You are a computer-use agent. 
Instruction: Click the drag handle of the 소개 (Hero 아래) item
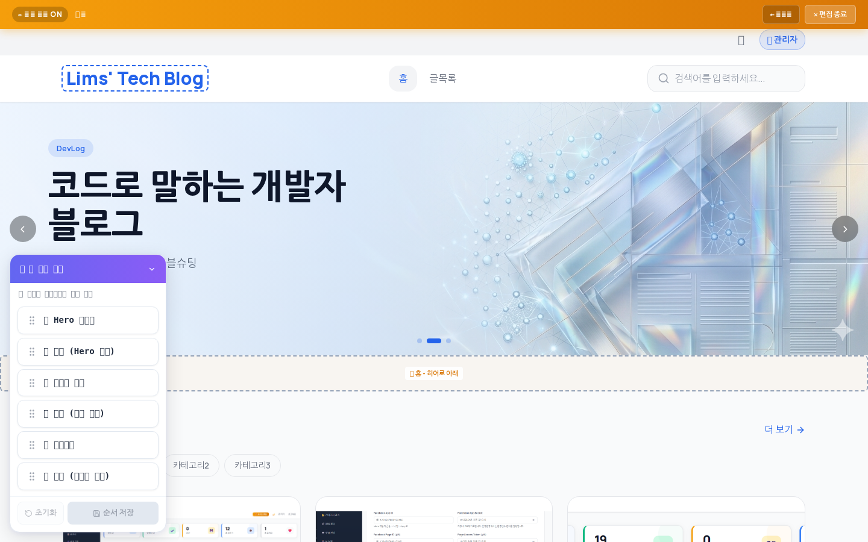(x=32, y=352)
